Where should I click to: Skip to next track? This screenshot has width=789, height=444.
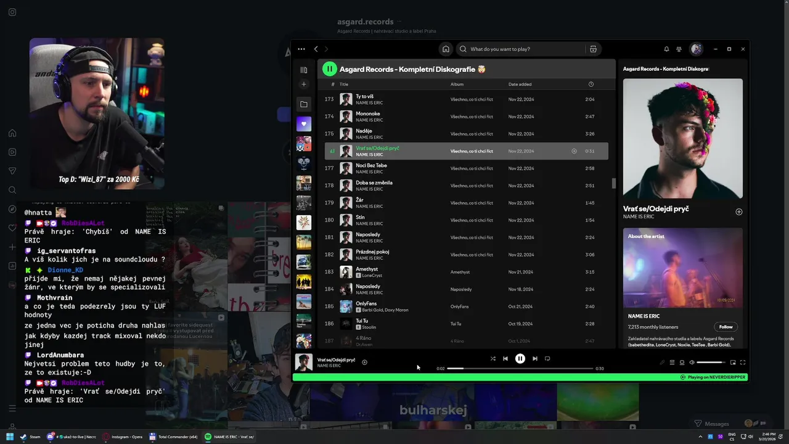(535, 358)
